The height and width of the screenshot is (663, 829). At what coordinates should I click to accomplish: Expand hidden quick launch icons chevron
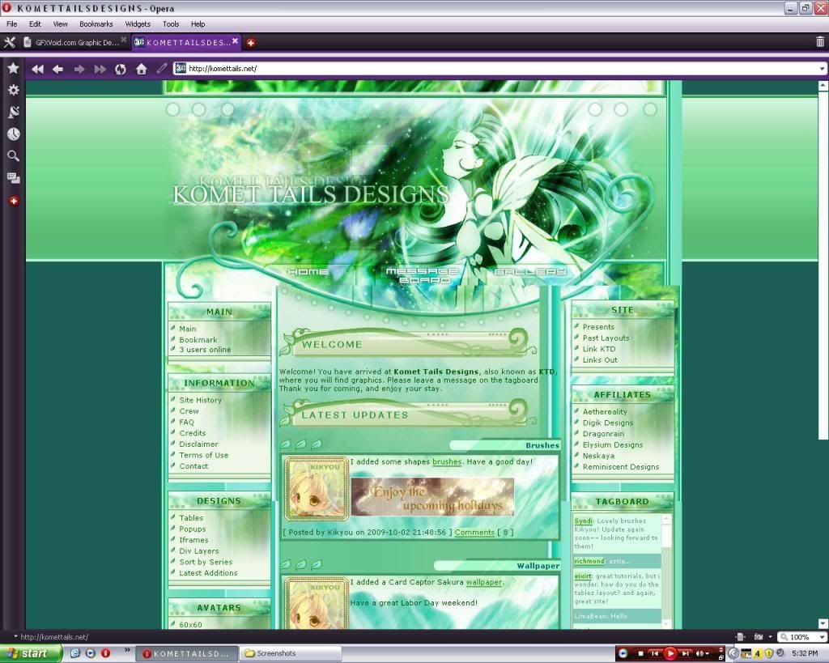tap(127, 650)
